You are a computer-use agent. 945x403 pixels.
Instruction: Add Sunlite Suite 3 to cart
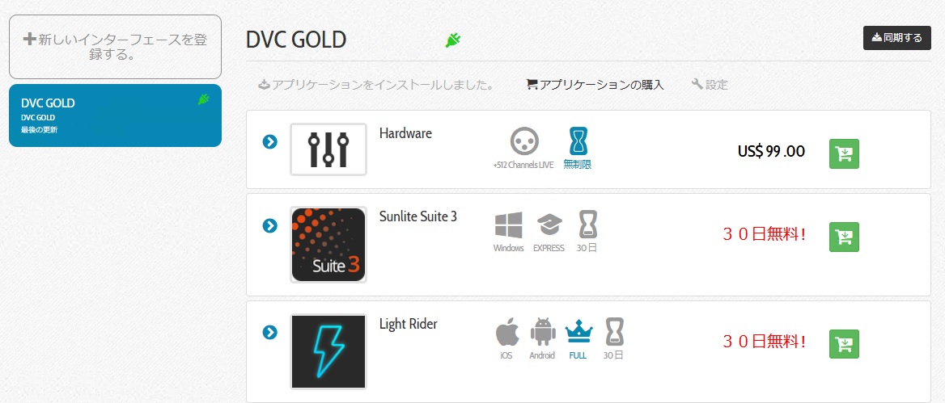point(845,237)
